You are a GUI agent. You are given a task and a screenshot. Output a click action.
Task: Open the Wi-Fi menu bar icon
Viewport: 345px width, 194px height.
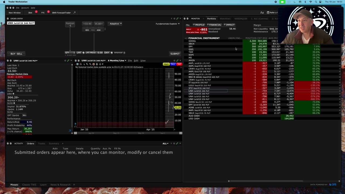310,2
